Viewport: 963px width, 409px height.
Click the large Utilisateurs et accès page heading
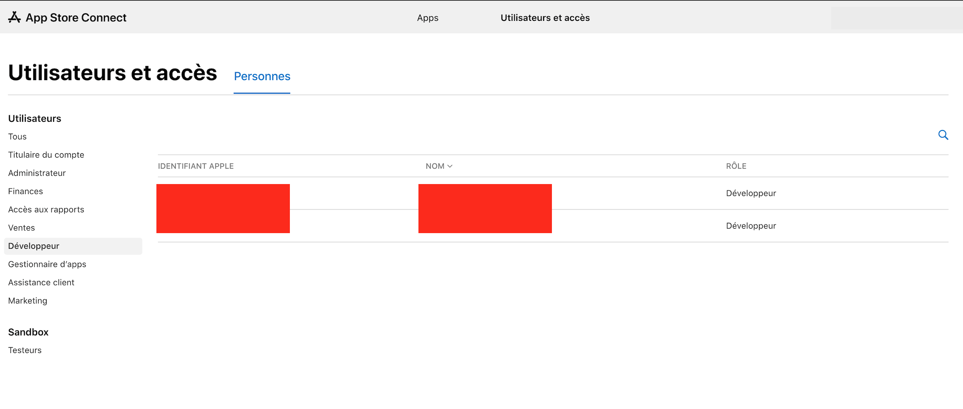(113, 73)
